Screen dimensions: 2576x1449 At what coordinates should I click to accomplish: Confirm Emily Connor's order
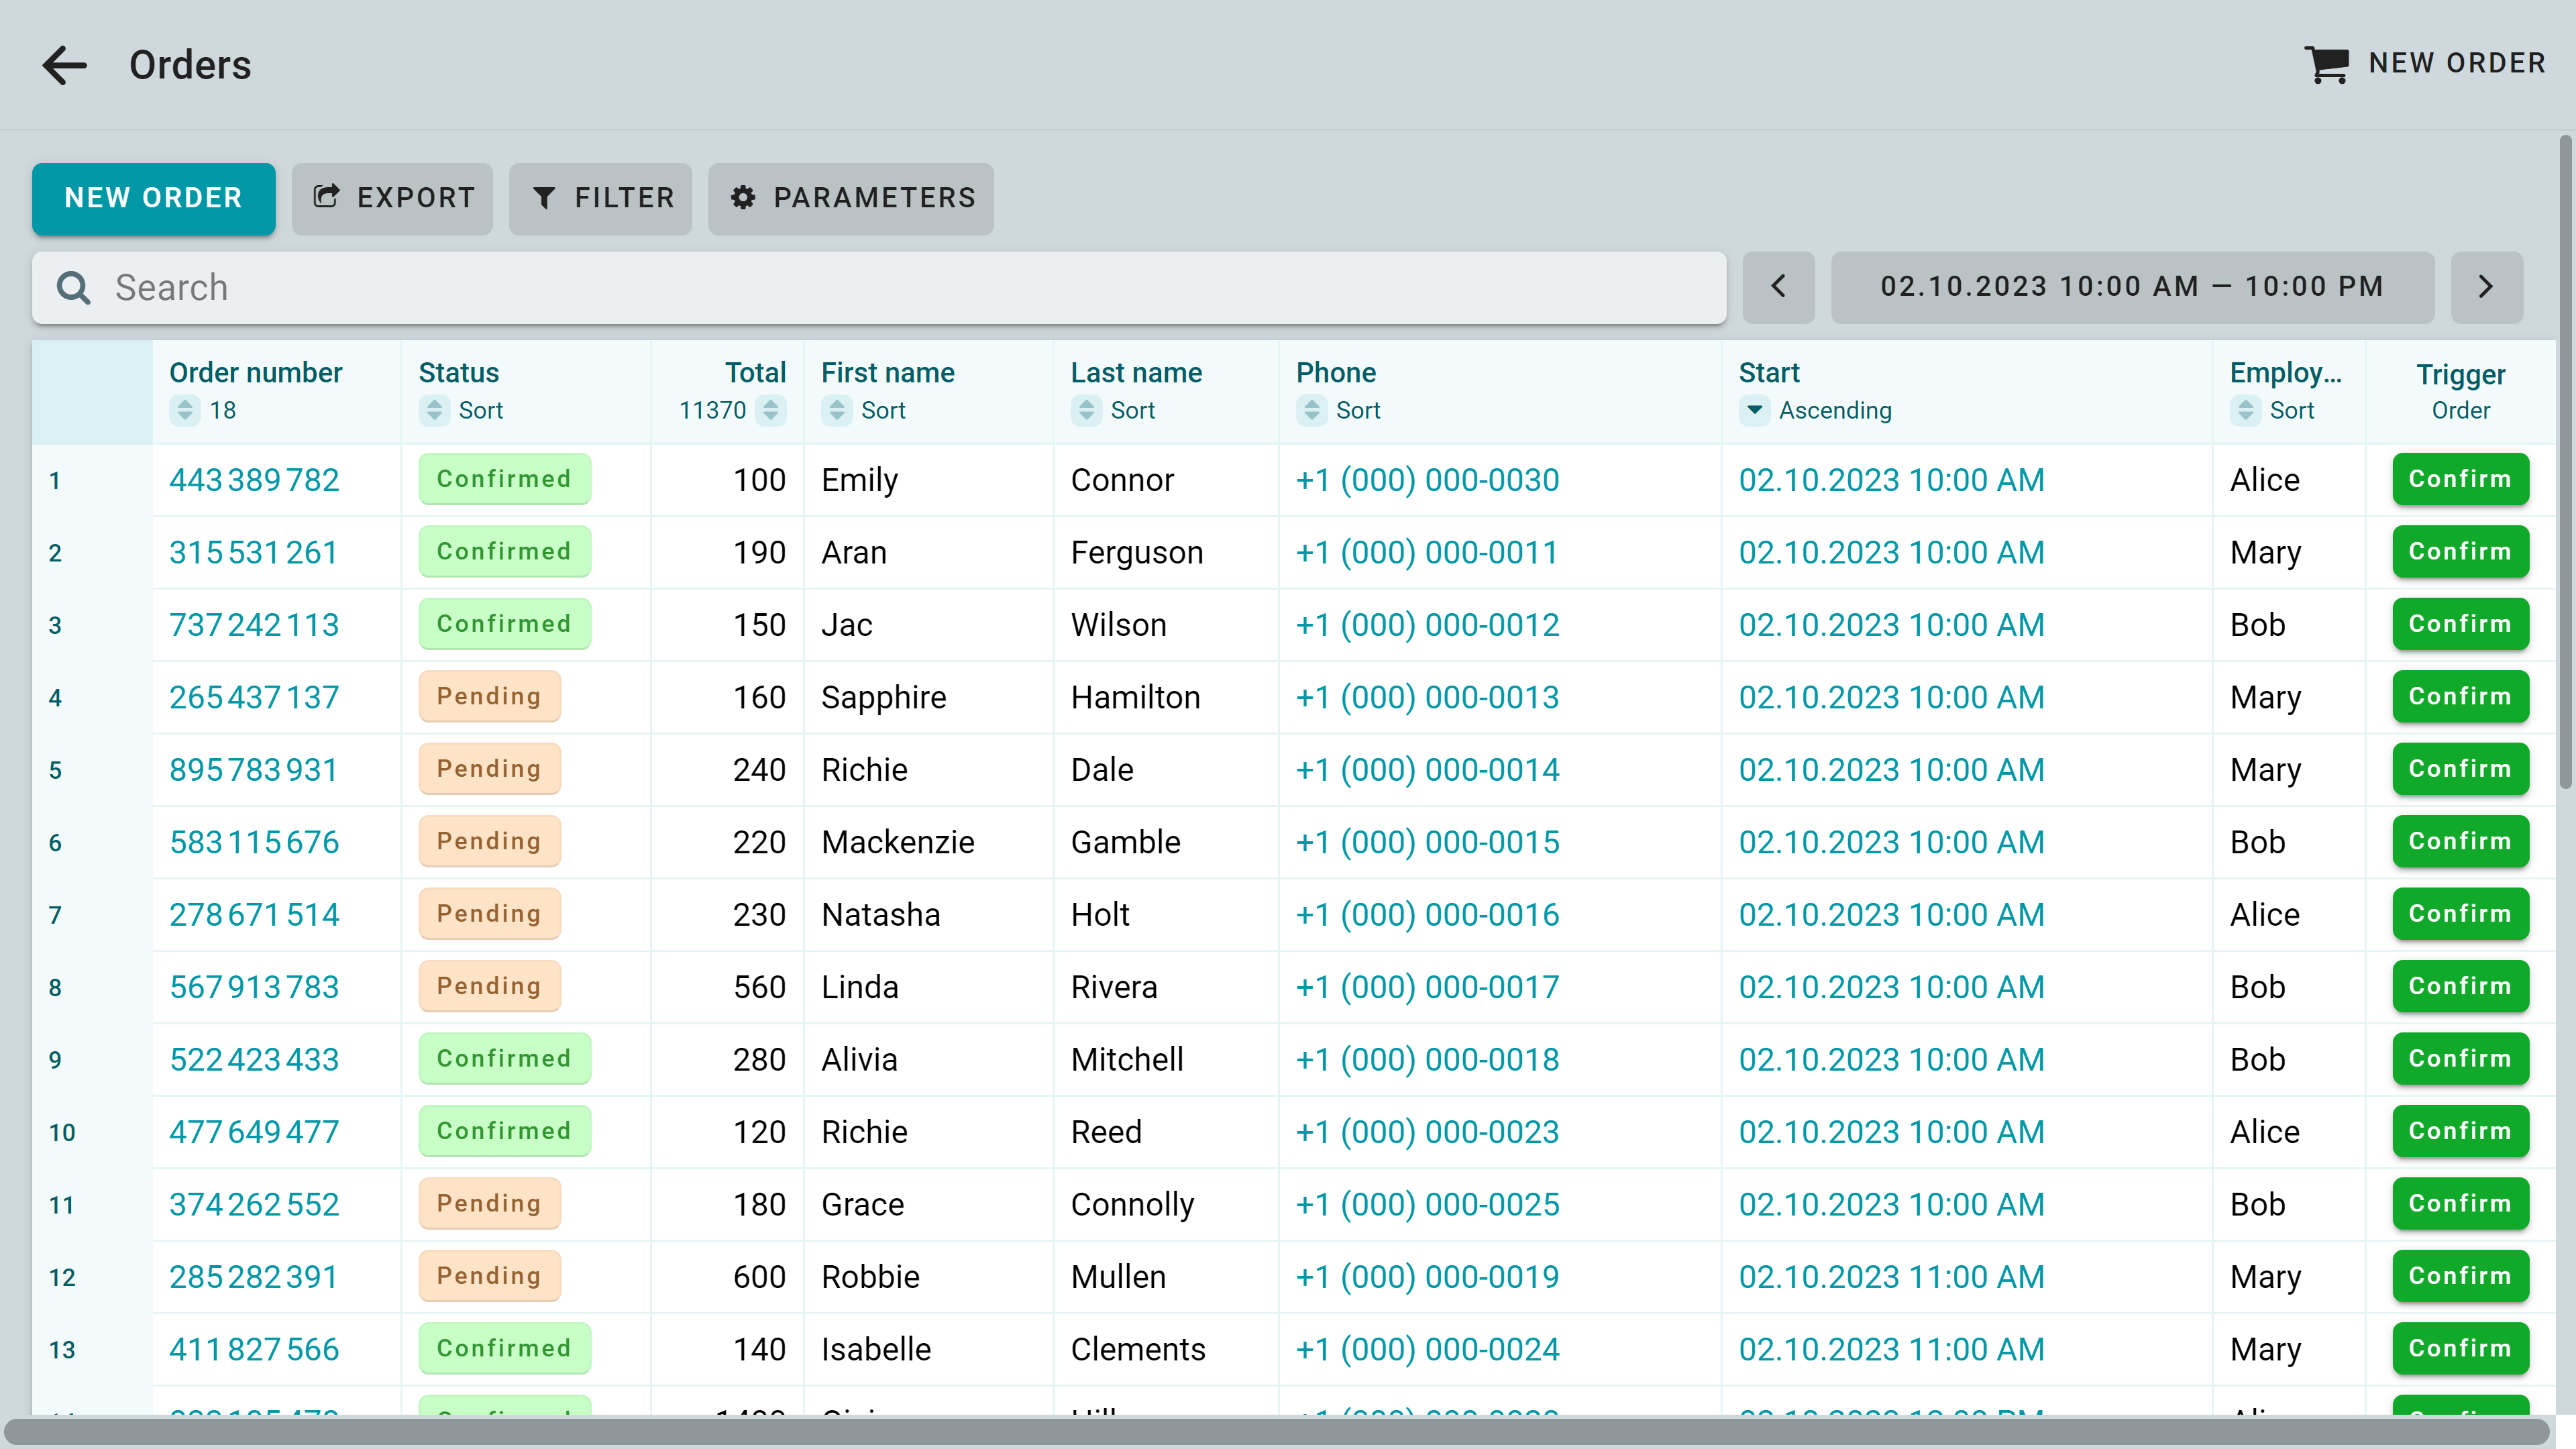point(2460,479)
